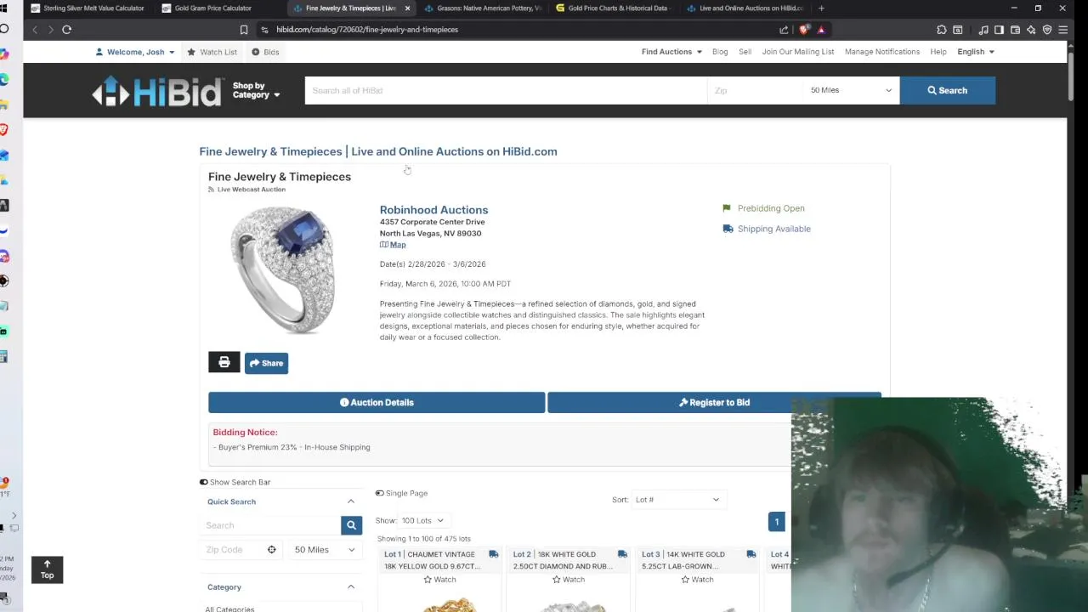
Task: Open the Blog link
Action: click(x=720, y=52)
